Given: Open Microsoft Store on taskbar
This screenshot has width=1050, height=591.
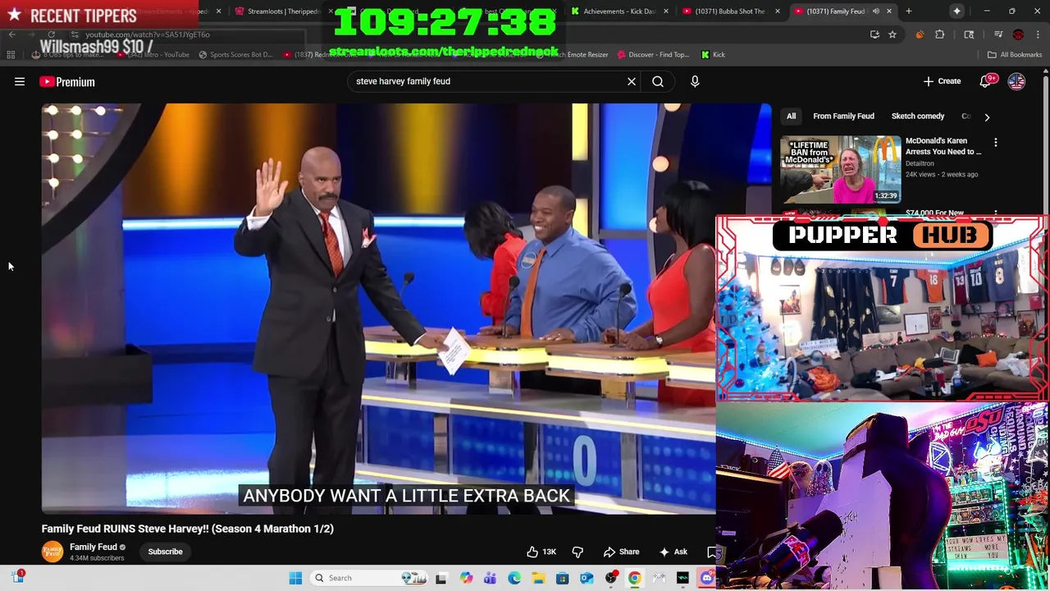Looking at the screenshot, I should click(x=563, y=578).
